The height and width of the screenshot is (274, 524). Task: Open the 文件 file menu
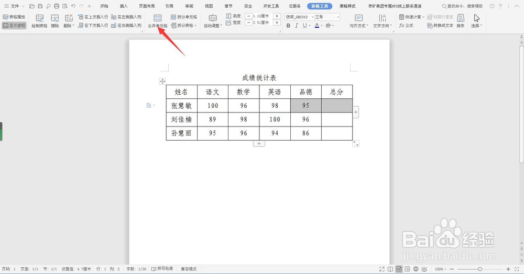pos(14,6)
